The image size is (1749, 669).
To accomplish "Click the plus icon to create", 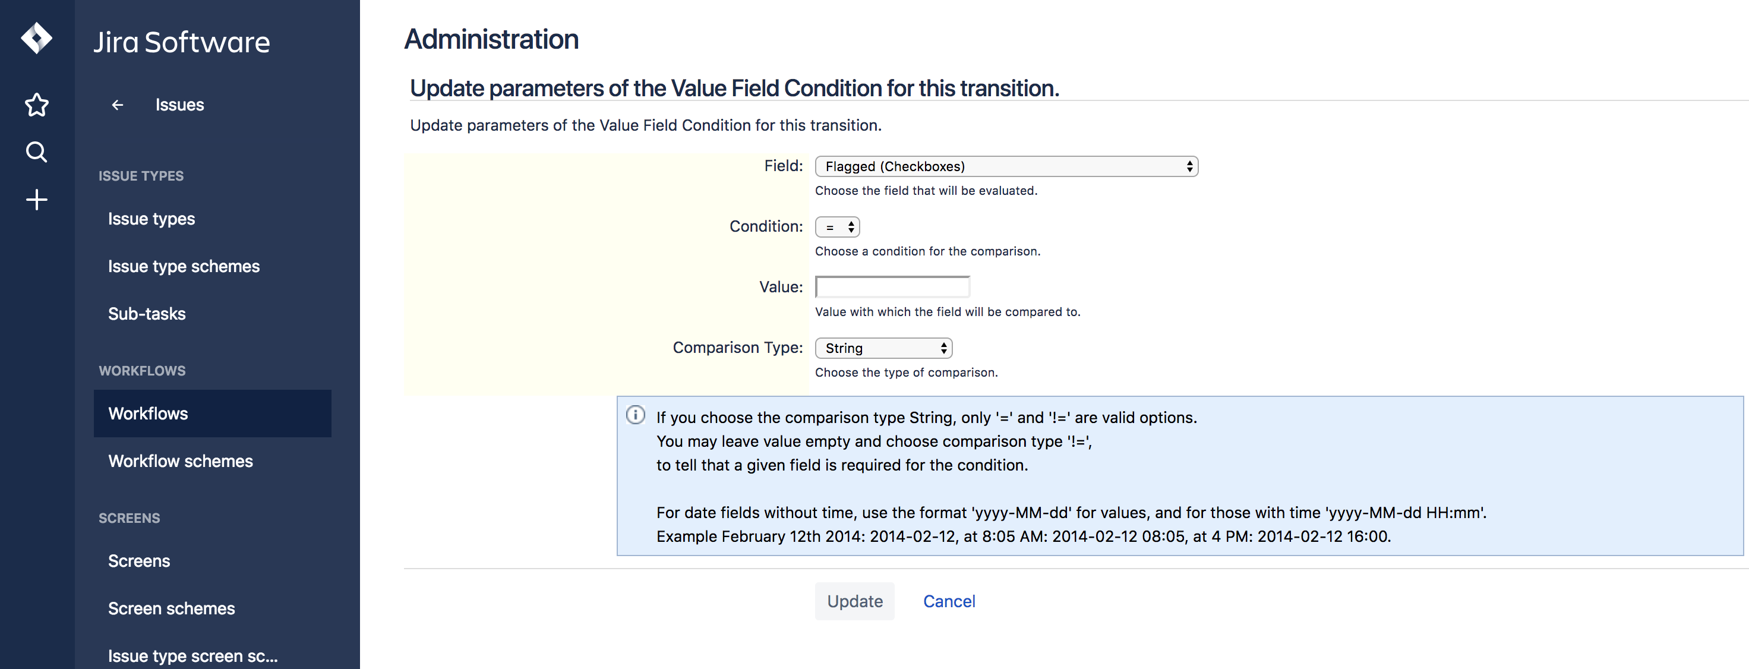I will pos(36,199).
